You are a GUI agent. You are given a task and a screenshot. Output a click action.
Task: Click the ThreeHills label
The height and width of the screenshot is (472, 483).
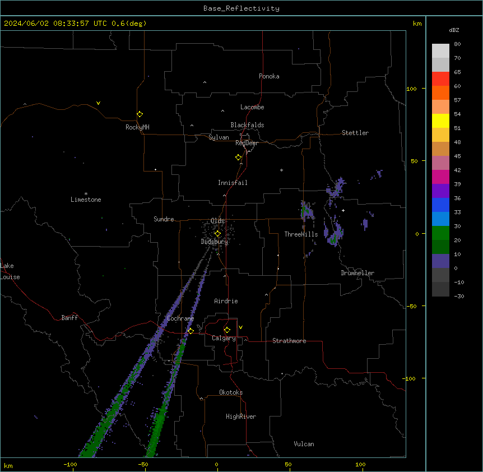pos(301,234)
